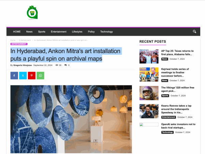205x154 pixels.
Task: Click the Kejriwal post thumbnail
Action: coord(149,74)
